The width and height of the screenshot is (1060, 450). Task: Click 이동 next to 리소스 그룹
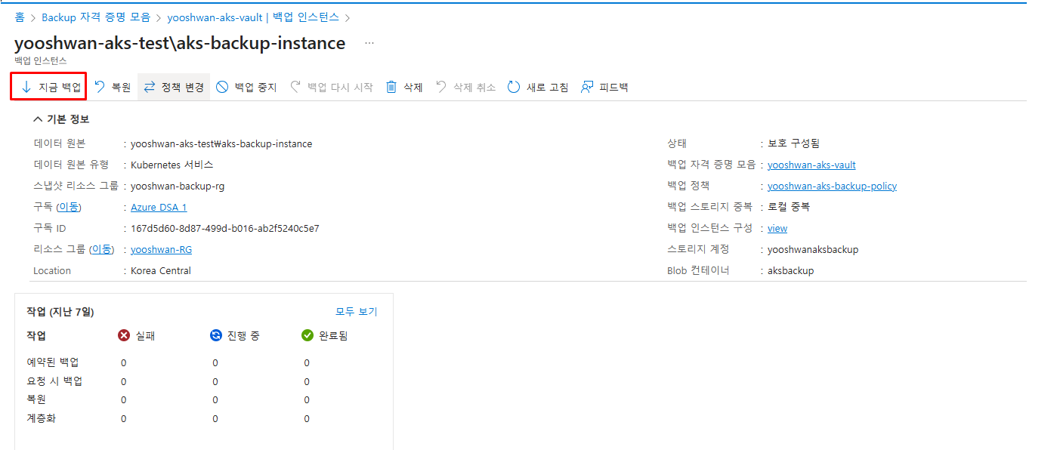point(102,249)
